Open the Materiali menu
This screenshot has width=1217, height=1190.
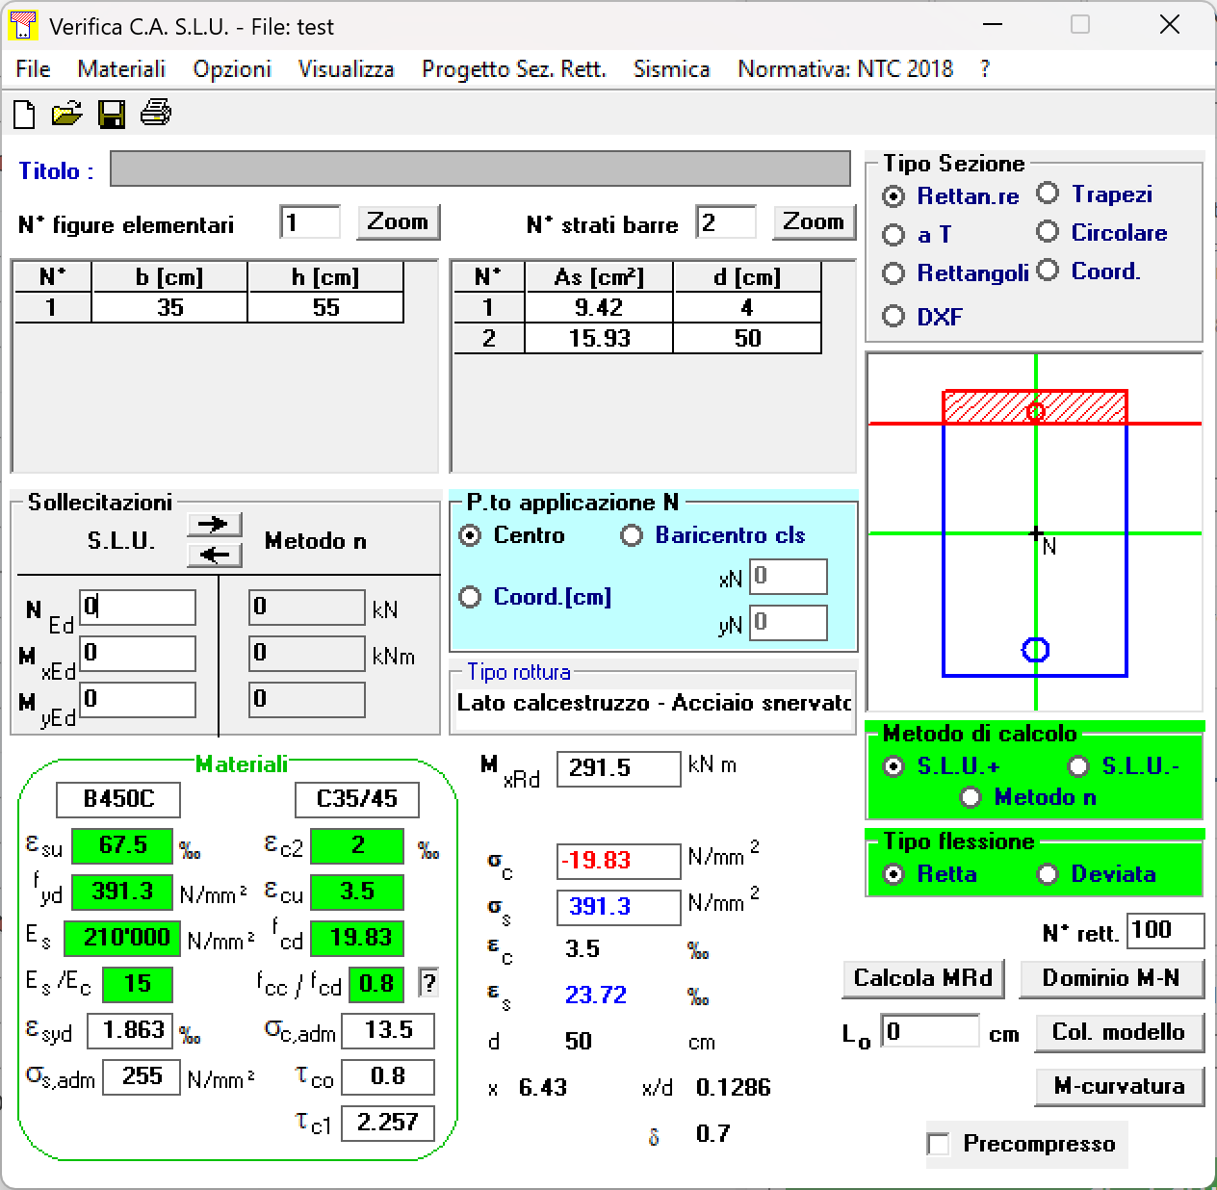pos(121,69)
